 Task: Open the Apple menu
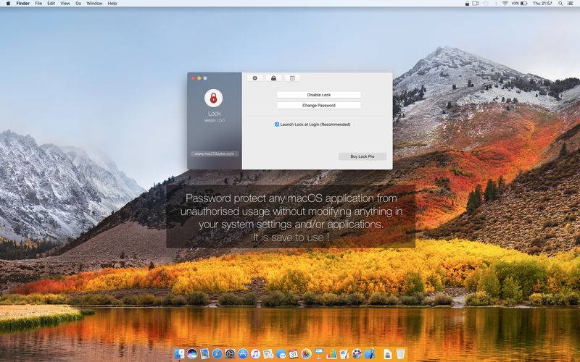pos(8,4)
